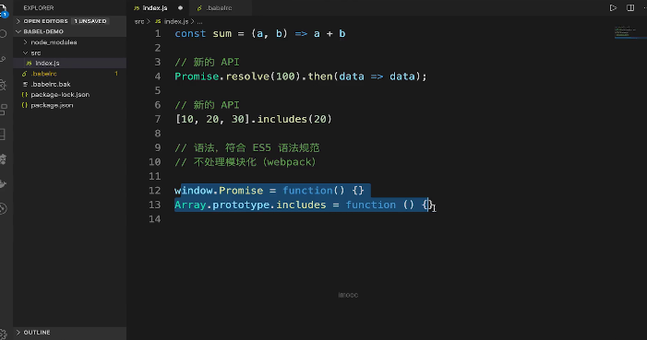Viewport: 647px width, 340px height.
Task: Click the breadcrumb ellipsis segment
Action: [199, 21]
